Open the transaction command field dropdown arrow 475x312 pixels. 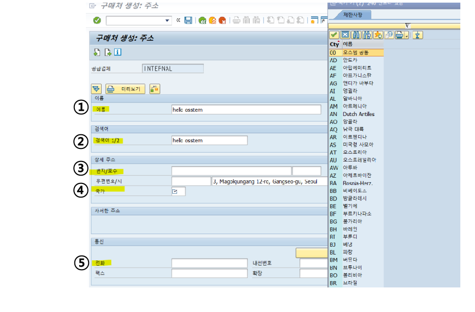168,20
